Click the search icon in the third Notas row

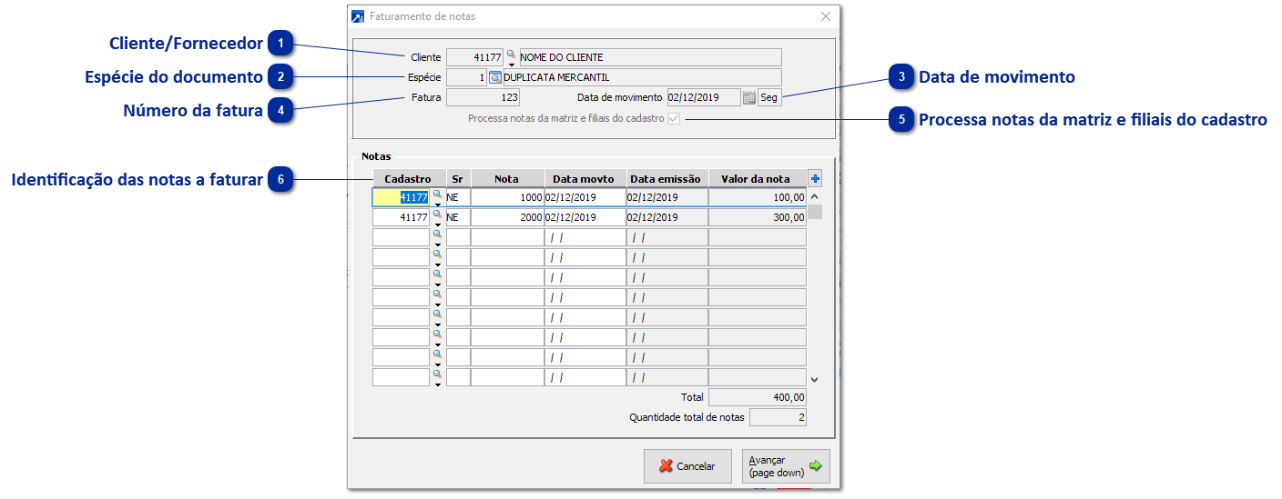point(437,235)
